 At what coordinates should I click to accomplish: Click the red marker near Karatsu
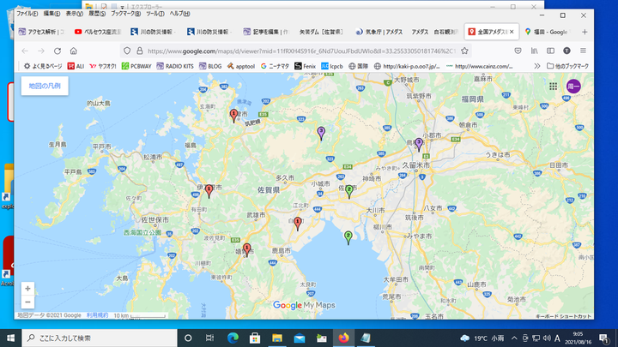[x=233, y=114]
